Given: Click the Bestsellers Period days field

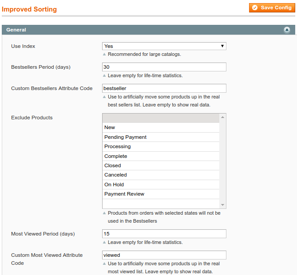Looking at the screenshot, I should (x=164, y=67).
